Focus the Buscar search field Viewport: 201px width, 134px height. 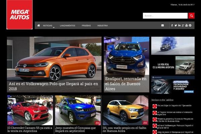pyautogui.click(x=165, y=16)
